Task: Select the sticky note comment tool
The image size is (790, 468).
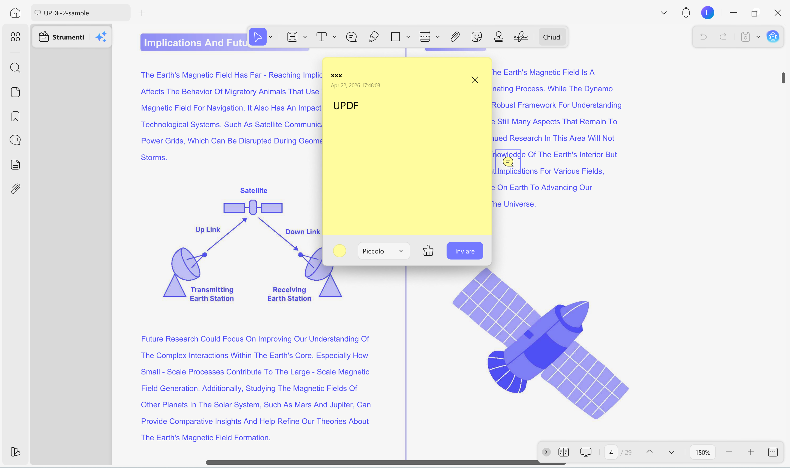Action: pyautogui.click(x=351, y=37)
